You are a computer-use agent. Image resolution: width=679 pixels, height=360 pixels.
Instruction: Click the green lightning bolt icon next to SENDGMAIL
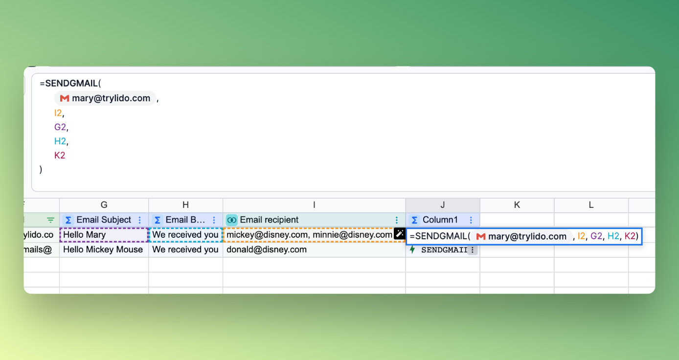click(x=412, y=250)
